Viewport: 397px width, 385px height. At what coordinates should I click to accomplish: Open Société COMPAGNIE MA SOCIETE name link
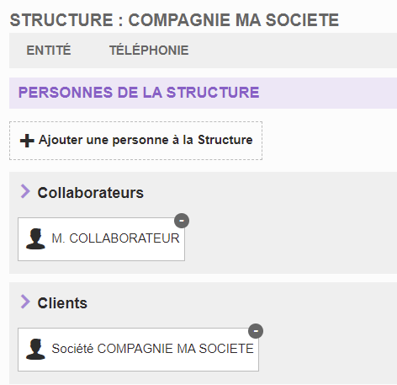152,349
